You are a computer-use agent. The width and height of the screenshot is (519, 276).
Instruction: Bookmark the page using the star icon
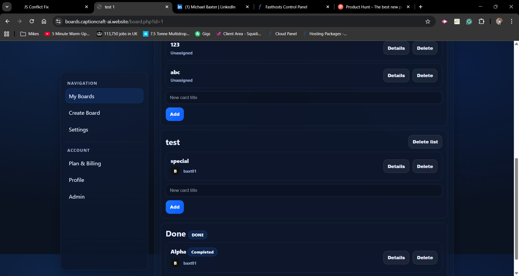click(428, 21)
